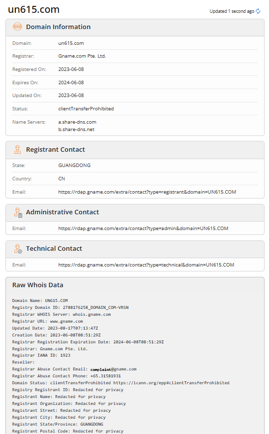Open the admin contact rdap link
269x434 pixels.
(143, 229)
